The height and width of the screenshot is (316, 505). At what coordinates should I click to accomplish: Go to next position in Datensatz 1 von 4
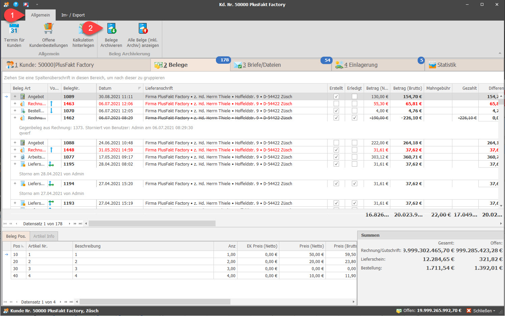click(x=60, y=302)
